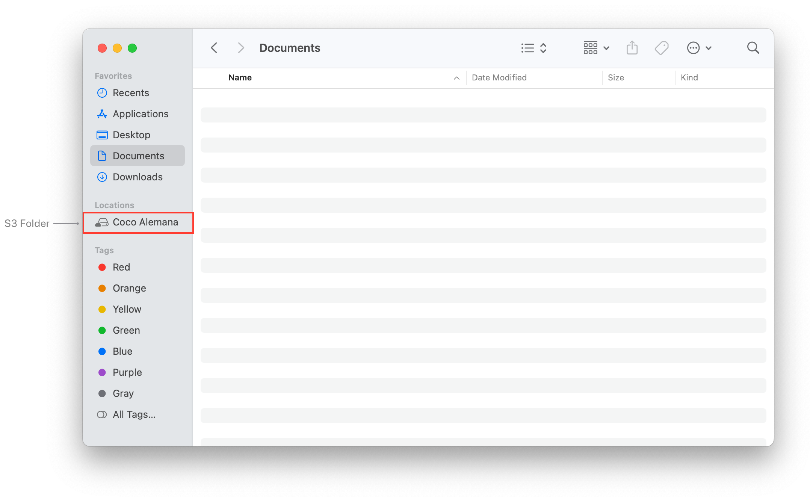This screenshot has width=810, height=502.
Task: Switch Finder to list view
Action: point(527,48)
